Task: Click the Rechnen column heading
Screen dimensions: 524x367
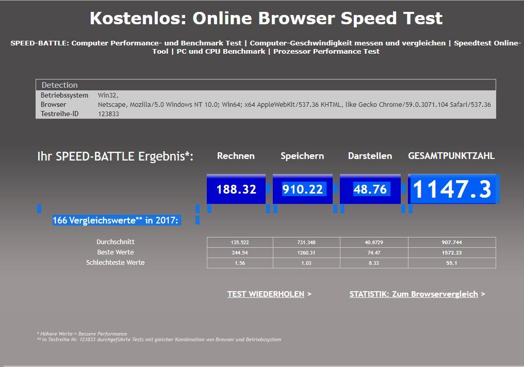Action: click(236, 156)
